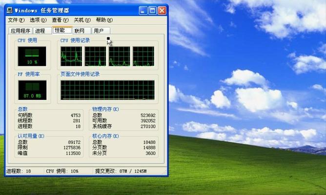Click the second CPU usage history graph
The width and height of the screenshot is (326, 195).
click(95, 56)
